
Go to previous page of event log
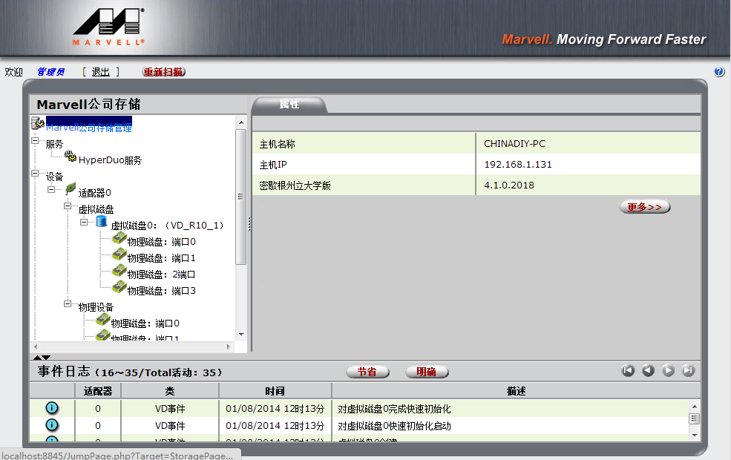point(648,370)
